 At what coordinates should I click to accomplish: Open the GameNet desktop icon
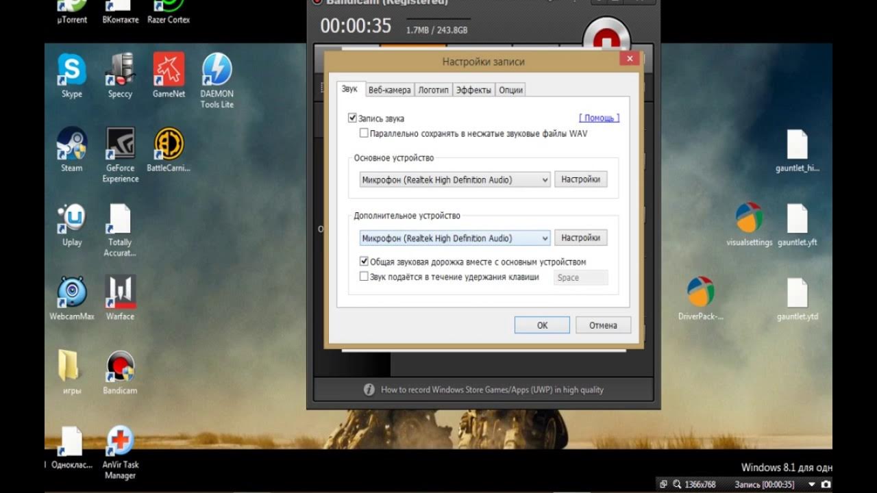point(169,76)
